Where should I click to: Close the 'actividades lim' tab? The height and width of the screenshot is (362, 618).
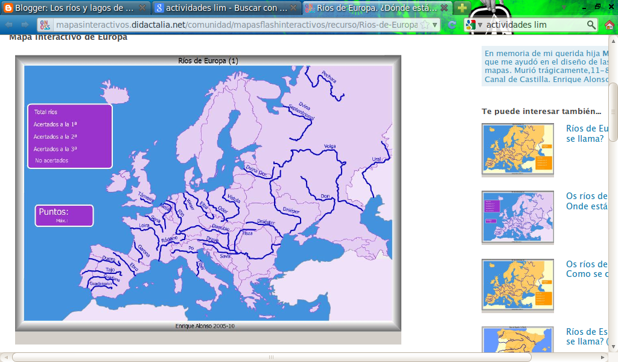[x=293, y=7]
